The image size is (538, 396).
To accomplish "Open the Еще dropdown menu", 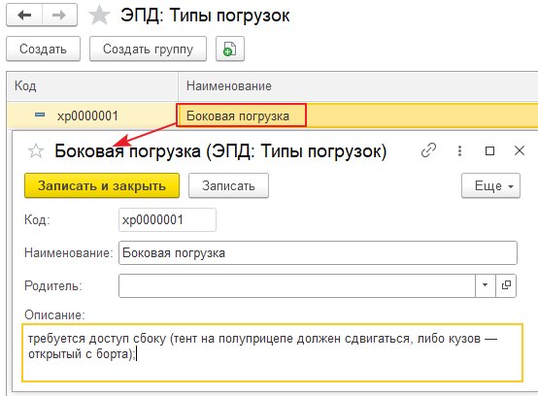I will click(x=490, y=185).
